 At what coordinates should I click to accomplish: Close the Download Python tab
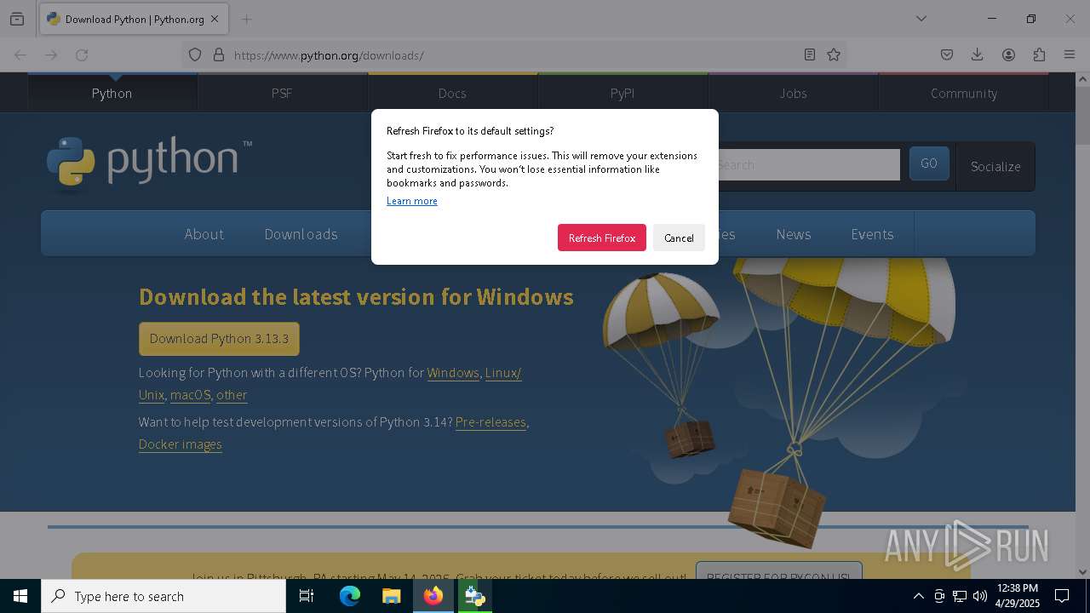(215, 19)
